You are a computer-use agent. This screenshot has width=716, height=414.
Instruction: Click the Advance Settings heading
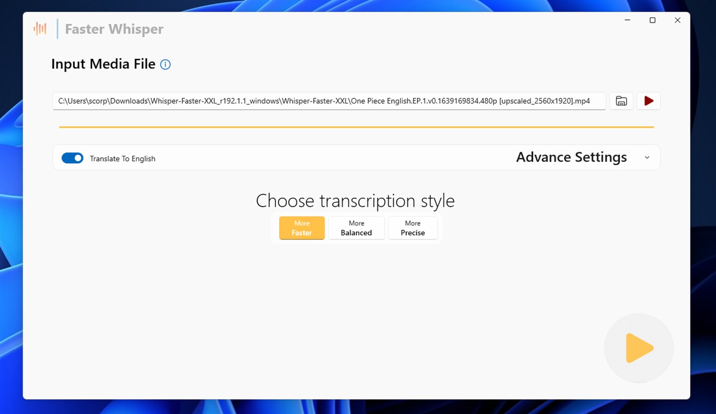pyautogui.click(x=571, y=157)
